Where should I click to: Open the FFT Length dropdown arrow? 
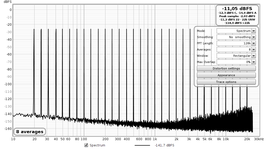click(x=254, y=43)
